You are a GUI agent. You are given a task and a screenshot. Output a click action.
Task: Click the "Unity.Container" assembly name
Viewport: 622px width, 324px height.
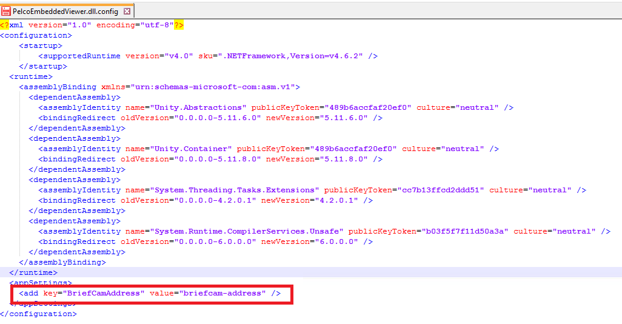click(x=191, y=149)
